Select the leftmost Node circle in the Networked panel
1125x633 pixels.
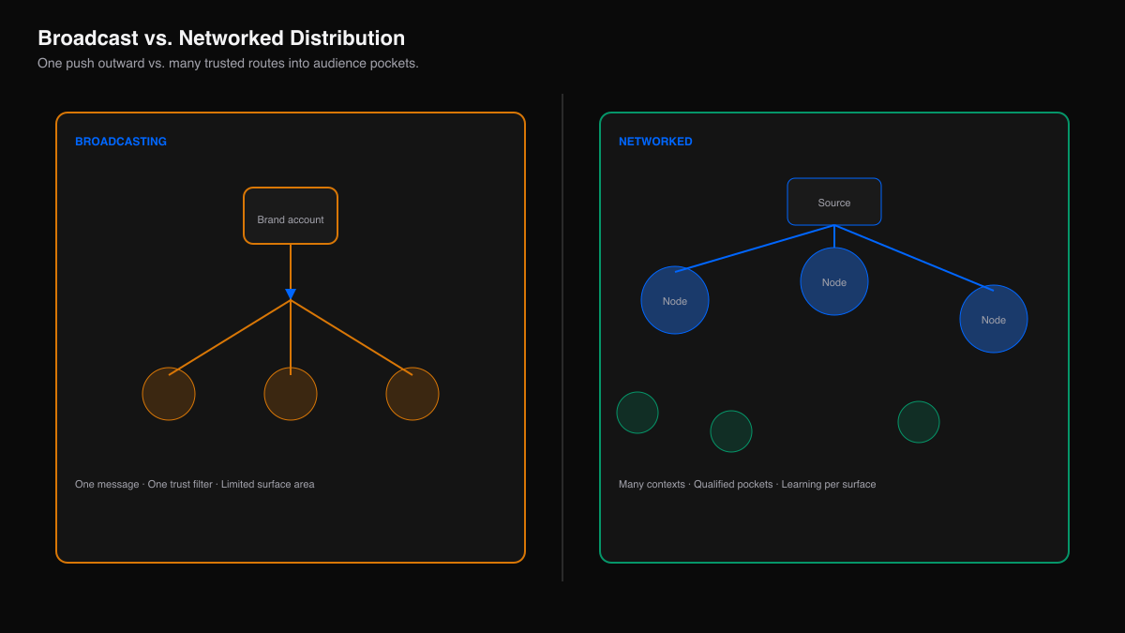tap(675, 300)
